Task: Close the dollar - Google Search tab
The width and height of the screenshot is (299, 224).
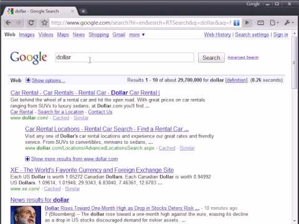Action: coord(72,11)
